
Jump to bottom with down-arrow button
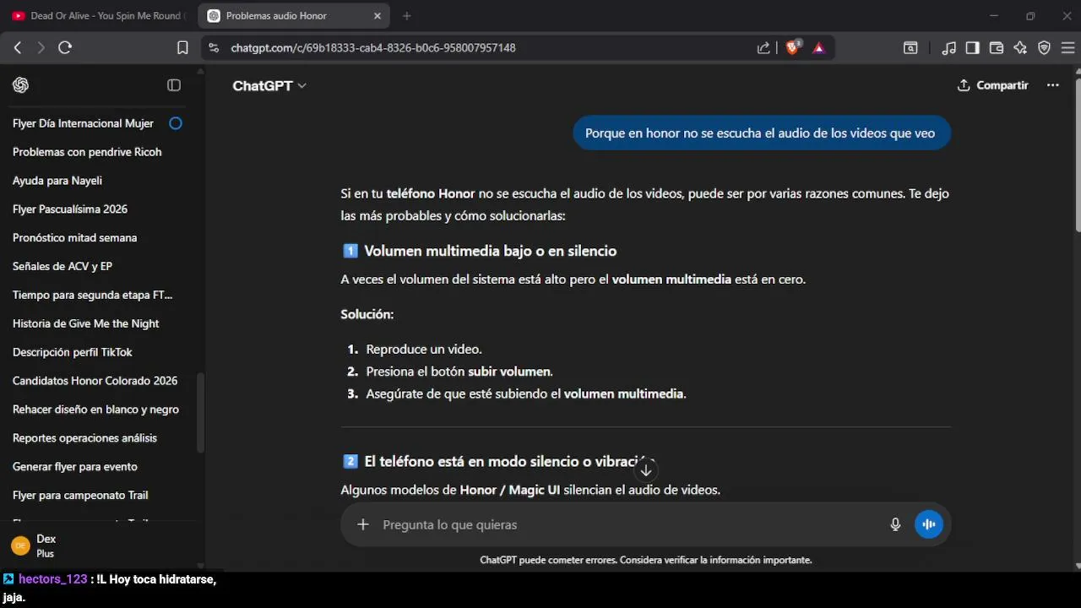pyautogui.click(x=646, y=470)
